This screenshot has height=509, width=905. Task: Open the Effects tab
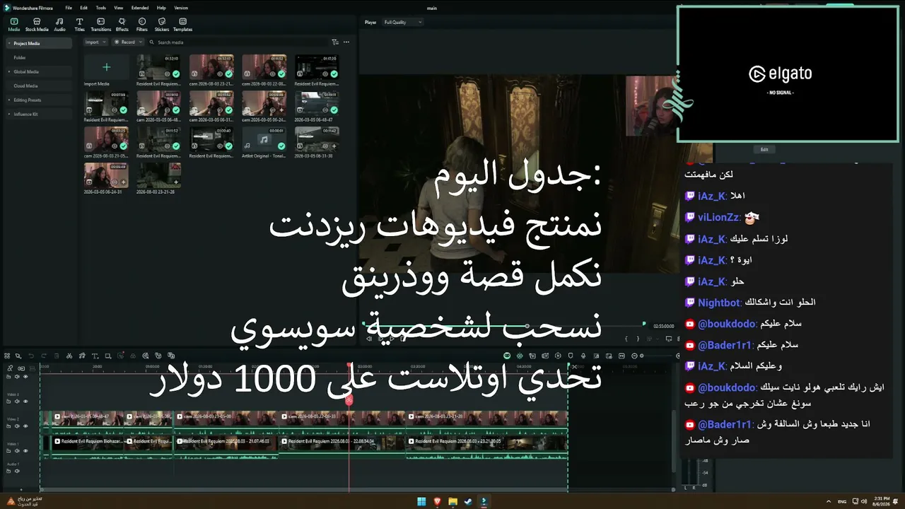click(122, 25)
